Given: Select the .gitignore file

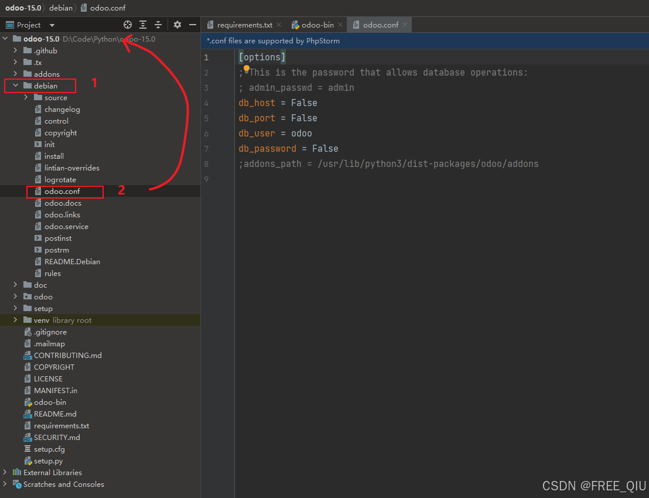Looking at the screenshot, I should (x=50, y=332).
